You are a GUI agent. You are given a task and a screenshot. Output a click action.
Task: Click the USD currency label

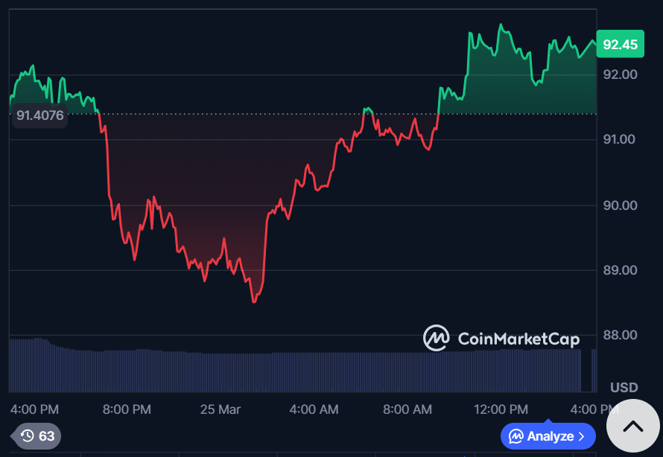click(624, 388)
